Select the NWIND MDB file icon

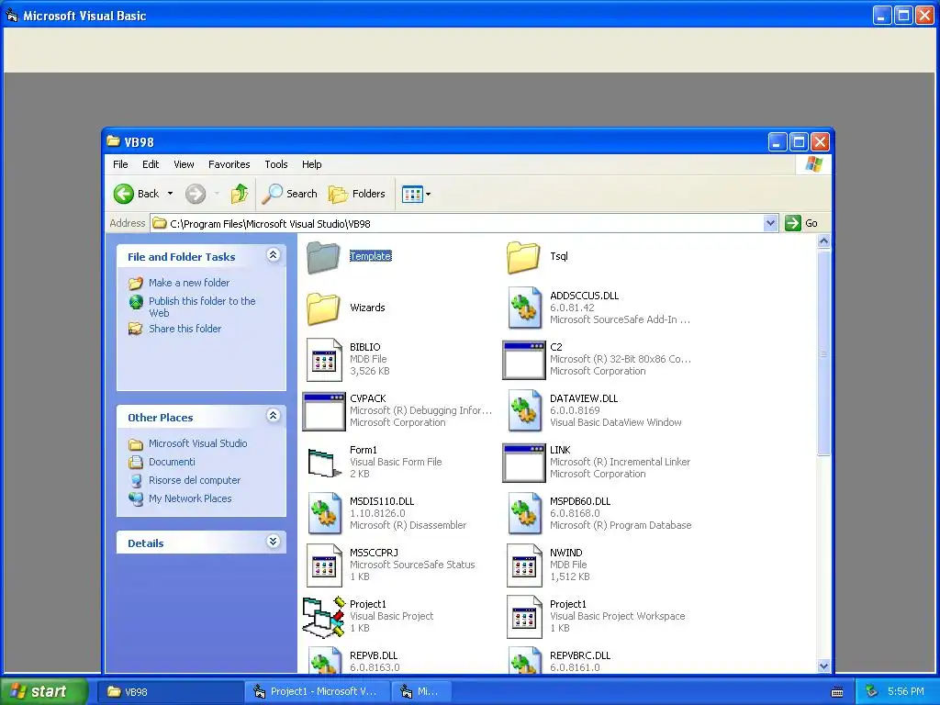[x=524, y=565]
